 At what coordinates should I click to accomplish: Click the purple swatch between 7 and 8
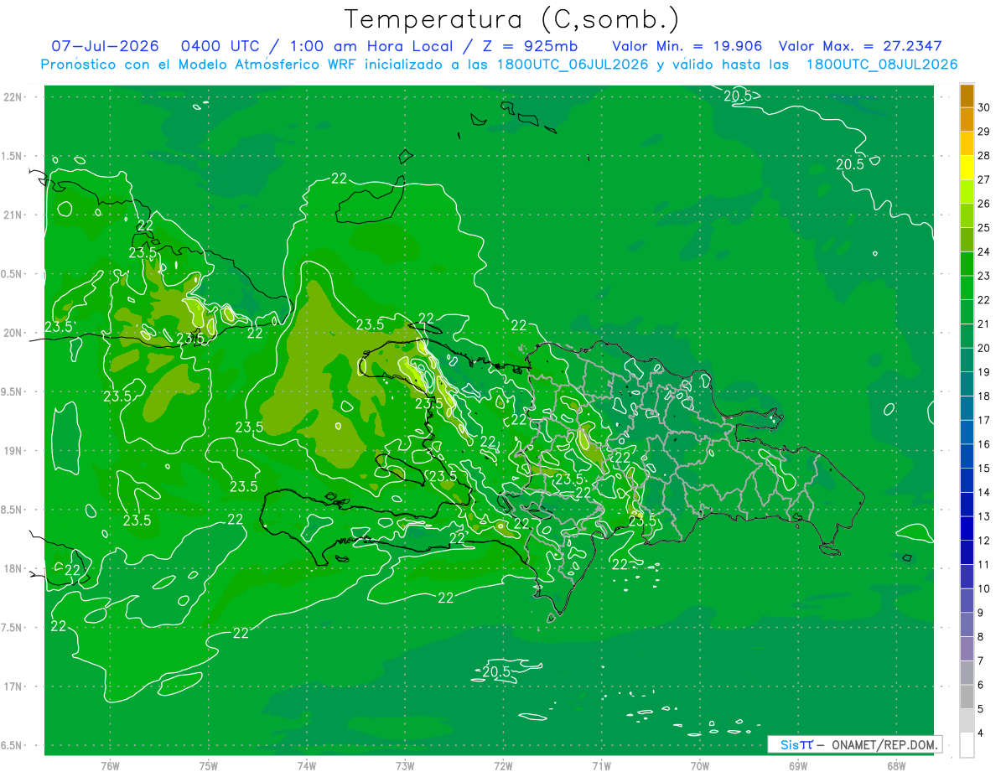[967, 649]
